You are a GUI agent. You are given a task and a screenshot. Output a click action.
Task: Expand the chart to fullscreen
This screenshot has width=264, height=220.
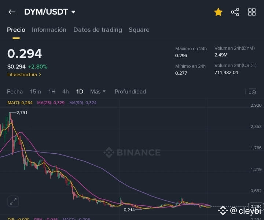(13, 201)
